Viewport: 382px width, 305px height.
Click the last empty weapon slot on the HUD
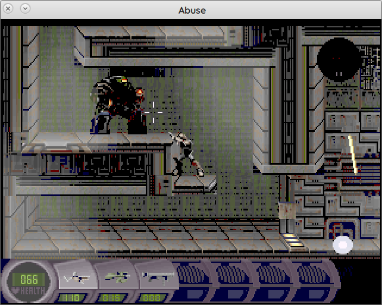point(314,275)
